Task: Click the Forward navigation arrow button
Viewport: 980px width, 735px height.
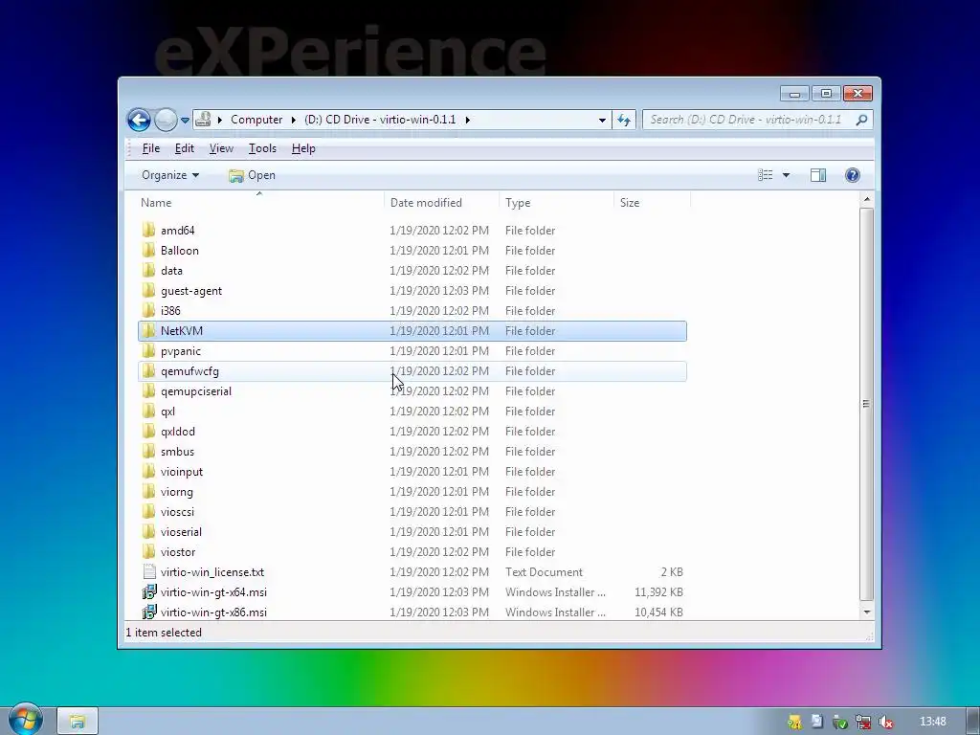Action: coord(166,120)
